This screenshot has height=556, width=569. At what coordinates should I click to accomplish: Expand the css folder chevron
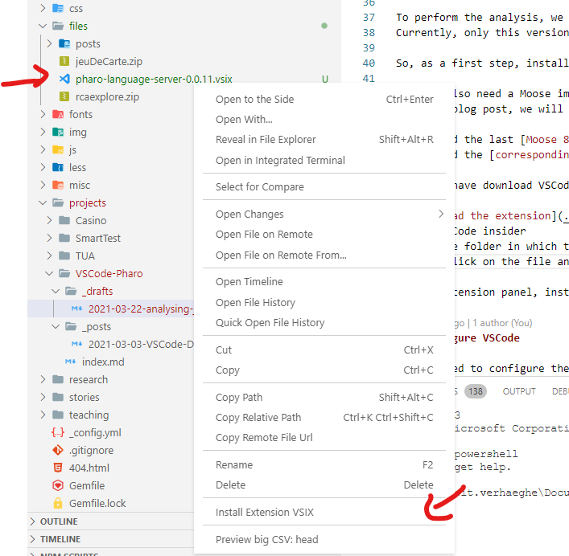point(43,8)
